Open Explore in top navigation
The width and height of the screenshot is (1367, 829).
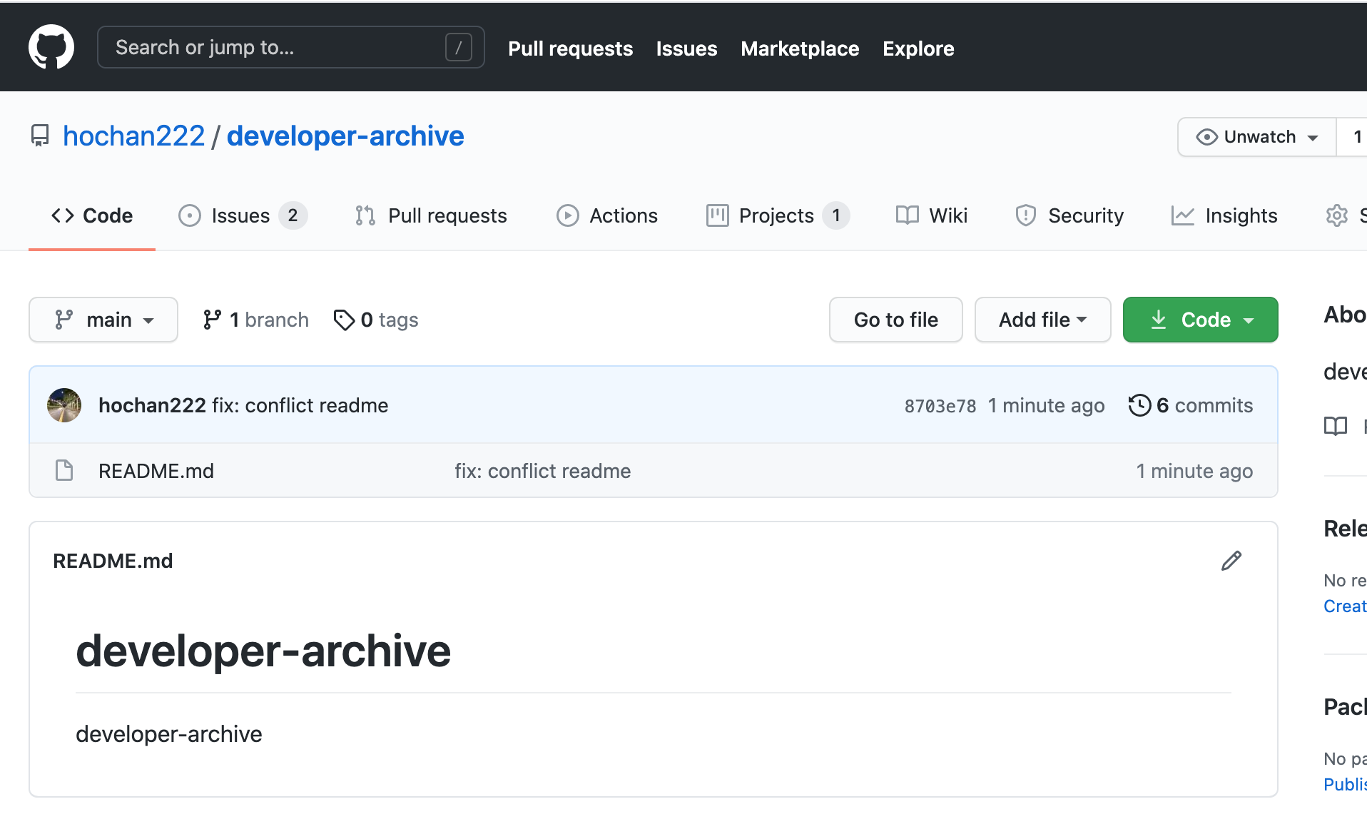point(918,49)
